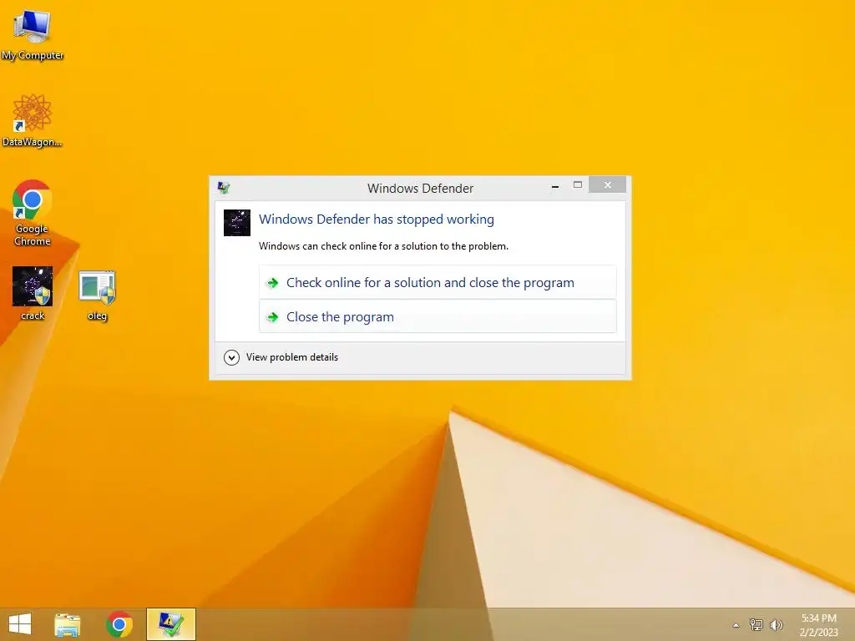Launch Chrome from the taskbar

pyautogui.click(x=119, y=624)
